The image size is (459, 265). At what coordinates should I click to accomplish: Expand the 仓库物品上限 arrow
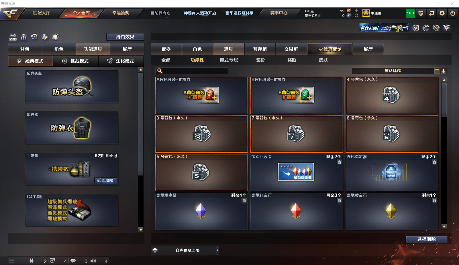coord(218,250)
